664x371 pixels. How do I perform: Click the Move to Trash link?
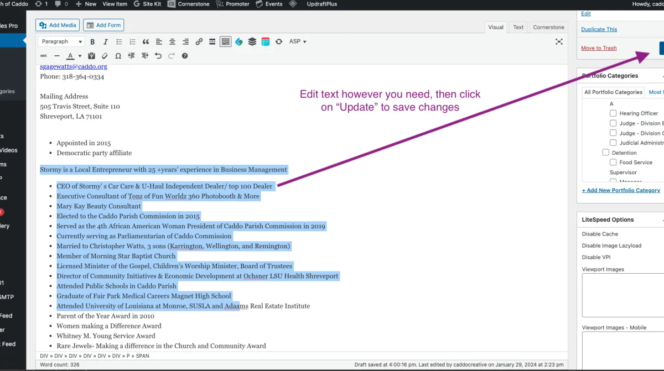pyautogui.click(x=599, y=48)
